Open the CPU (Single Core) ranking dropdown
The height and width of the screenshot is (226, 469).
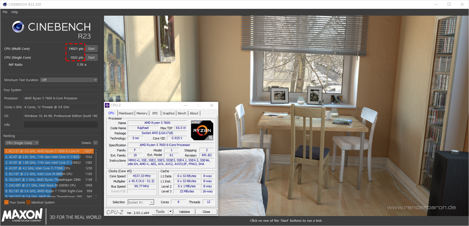[22, 143]
